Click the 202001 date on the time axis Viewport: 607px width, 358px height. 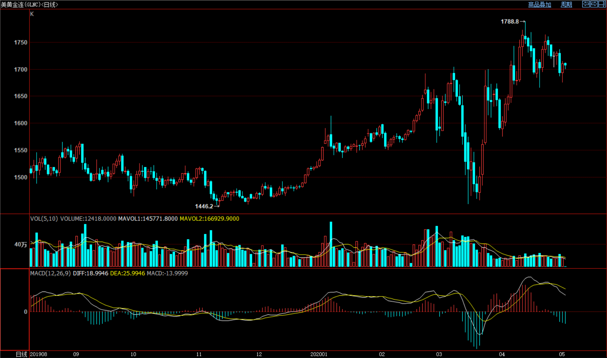tap(319, 354)
